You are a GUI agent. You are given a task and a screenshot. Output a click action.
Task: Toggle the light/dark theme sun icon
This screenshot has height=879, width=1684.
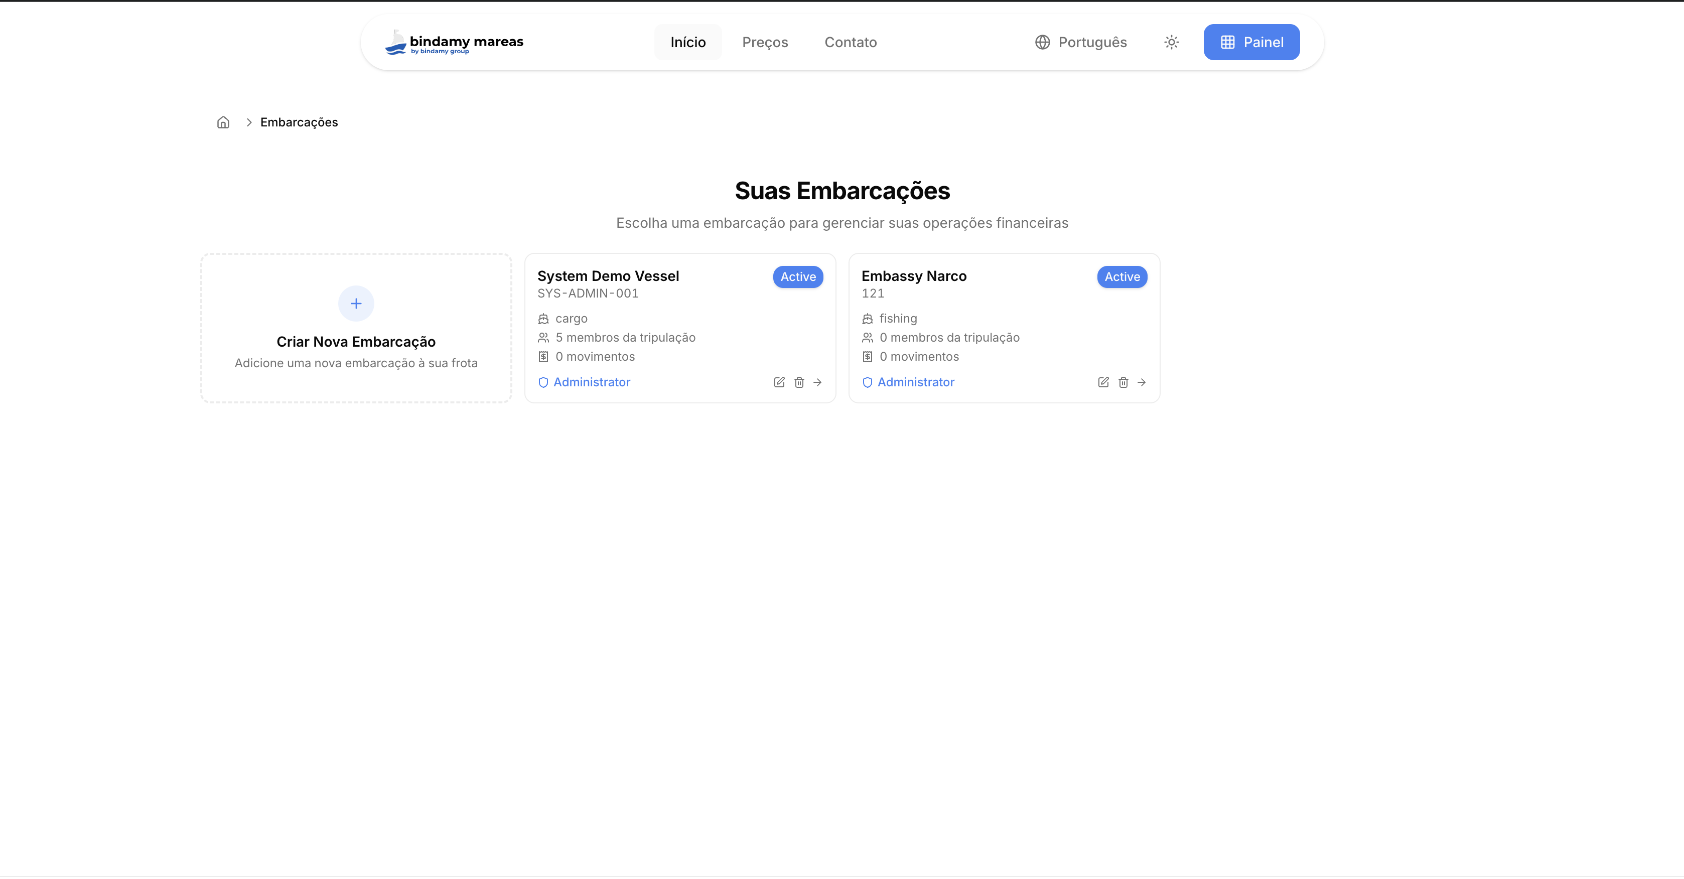coord(1172,43)
